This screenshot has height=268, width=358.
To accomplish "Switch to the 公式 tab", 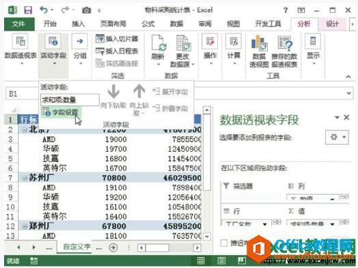I will point(148,24).
